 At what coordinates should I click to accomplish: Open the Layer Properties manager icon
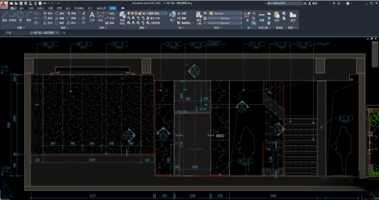(x=123, y=15)
